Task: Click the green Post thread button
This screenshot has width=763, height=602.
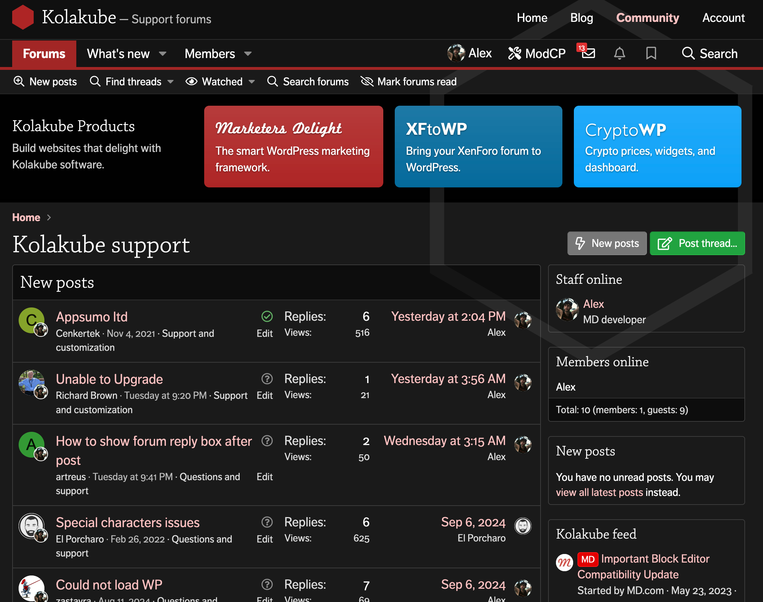Action: click(697, 243)
